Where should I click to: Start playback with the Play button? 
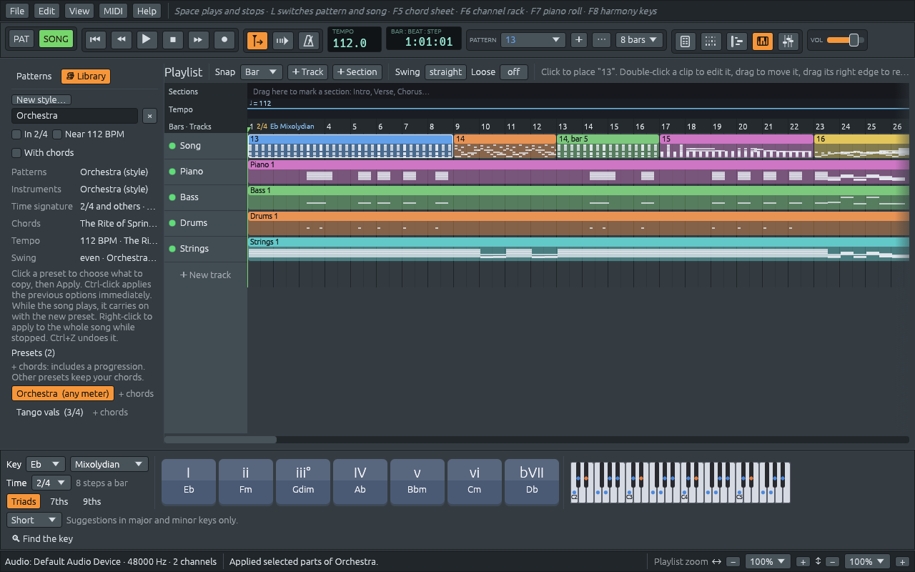[147, 40]
